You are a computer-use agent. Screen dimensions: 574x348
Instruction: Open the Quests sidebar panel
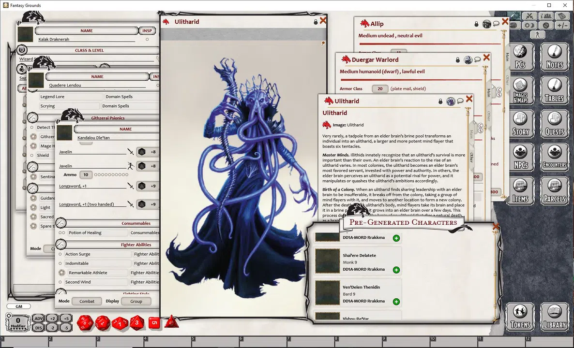coord(554,124)
